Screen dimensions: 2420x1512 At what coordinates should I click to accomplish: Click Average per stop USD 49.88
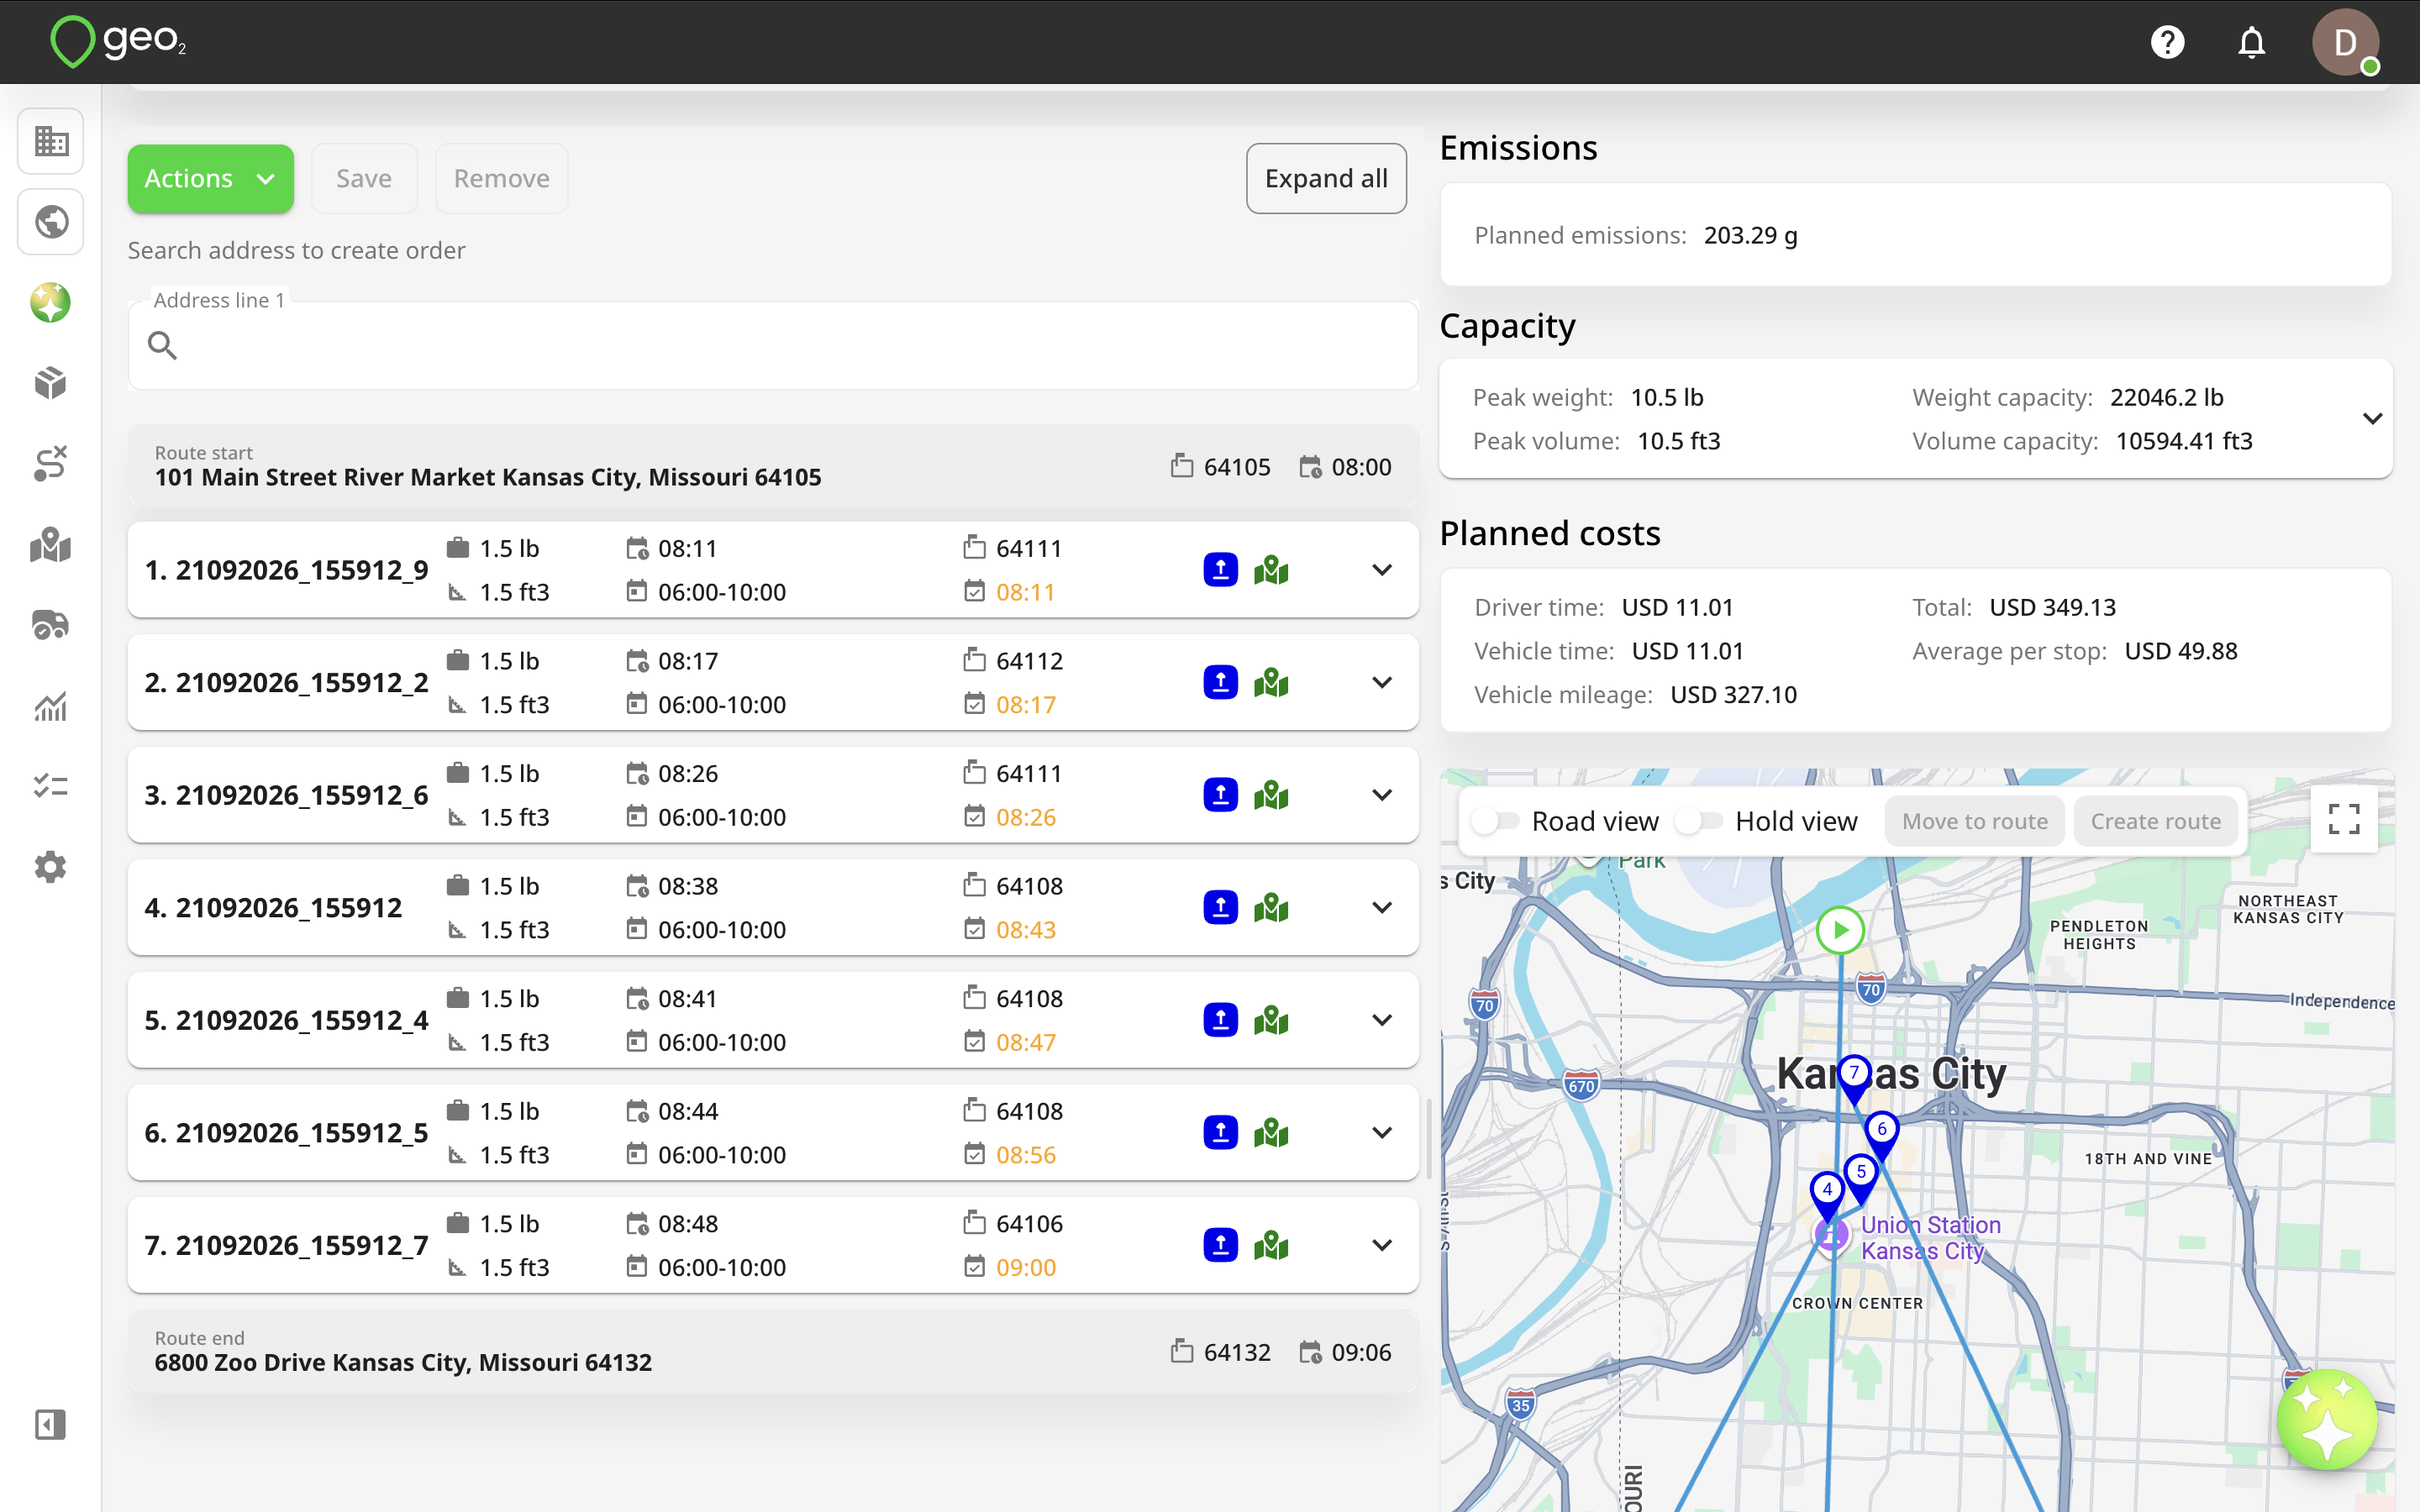pyautogui.click(x=2180, y=651)
